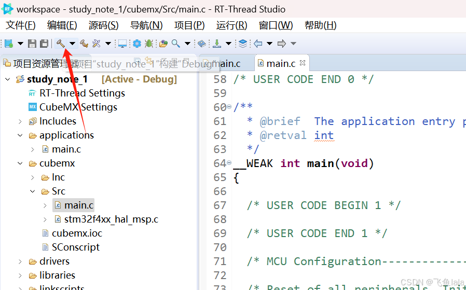Open the back arrow history dropdown

(x=269, y=44)
